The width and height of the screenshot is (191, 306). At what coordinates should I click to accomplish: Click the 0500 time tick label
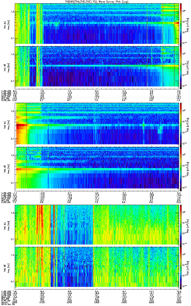(x=151, y=302)
